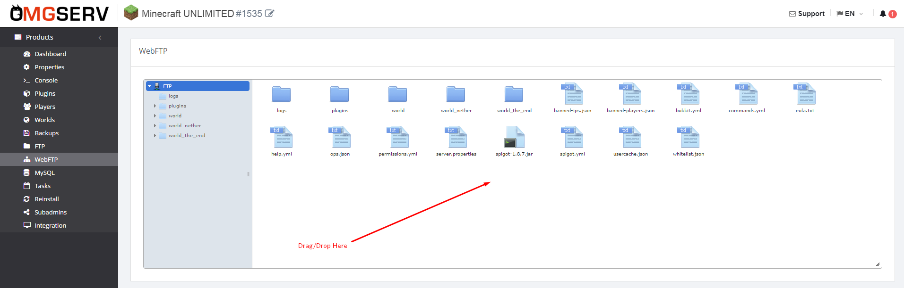Open the world_nether folder icon
The height and width of the screenshot is (288, 904).
tap(456, 94)
